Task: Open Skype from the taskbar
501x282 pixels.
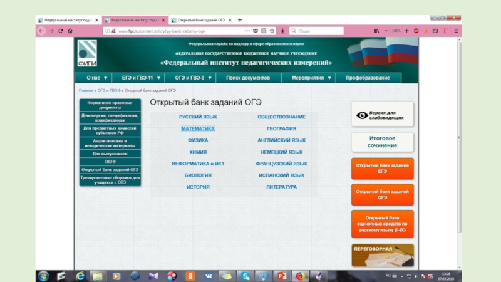Action: 245,276
